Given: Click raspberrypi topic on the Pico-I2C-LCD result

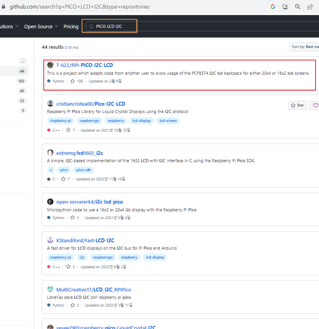Looking at the screenshot, I should pos(89,121).
